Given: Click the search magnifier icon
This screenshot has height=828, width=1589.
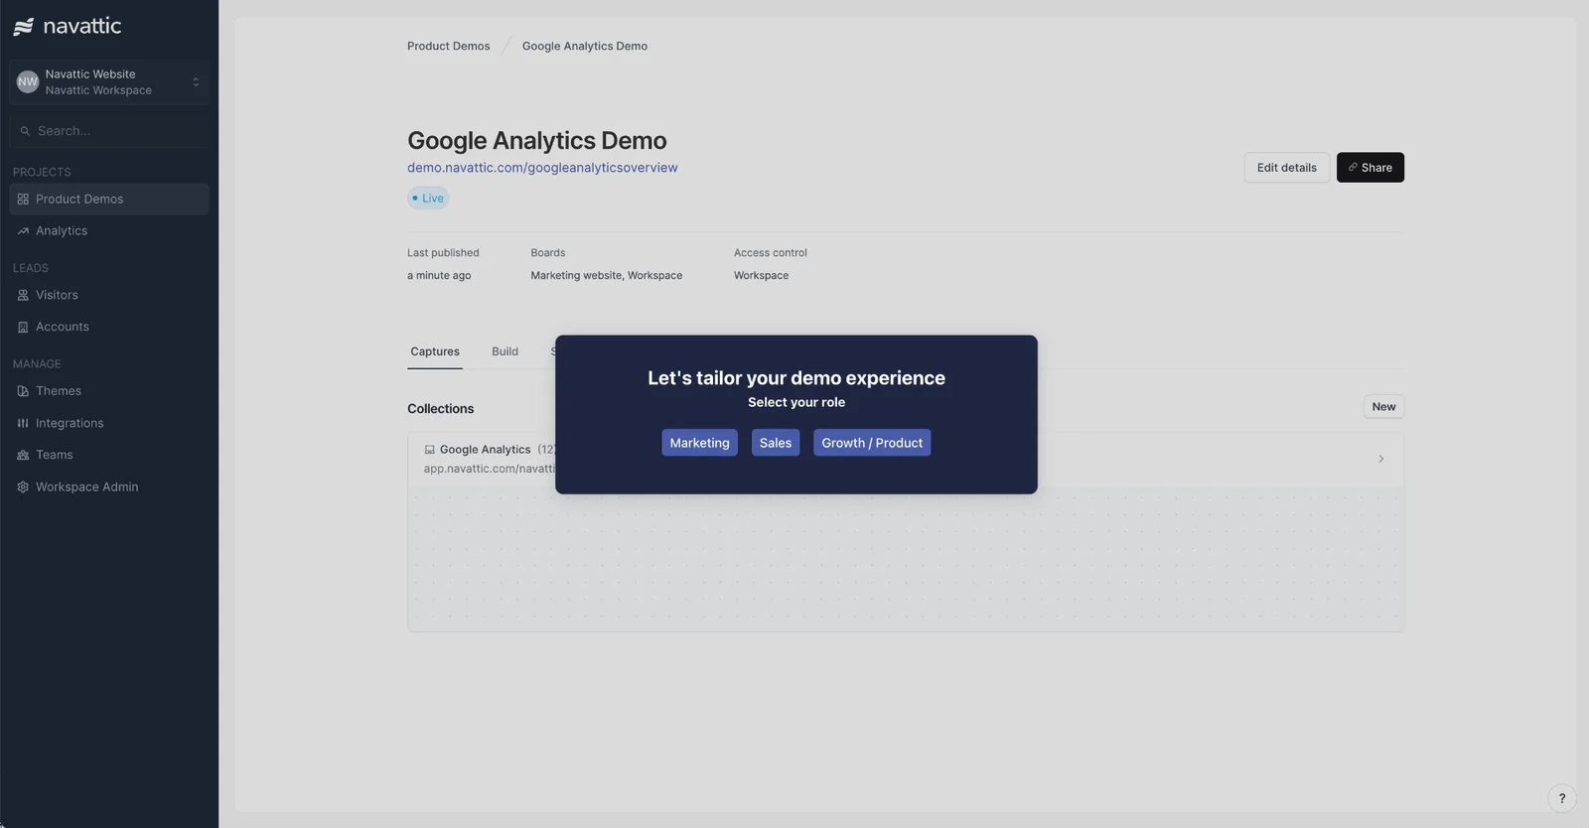Looking at the screenshot, I should [x=25, y=131].
